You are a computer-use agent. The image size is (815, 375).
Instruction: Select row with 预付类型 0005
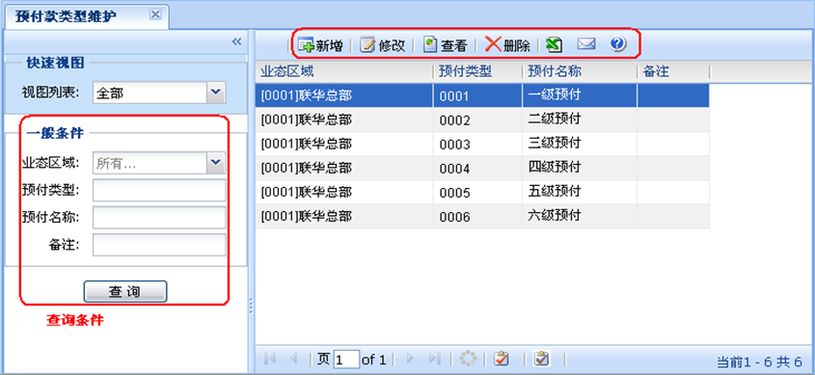coord(482,192)
